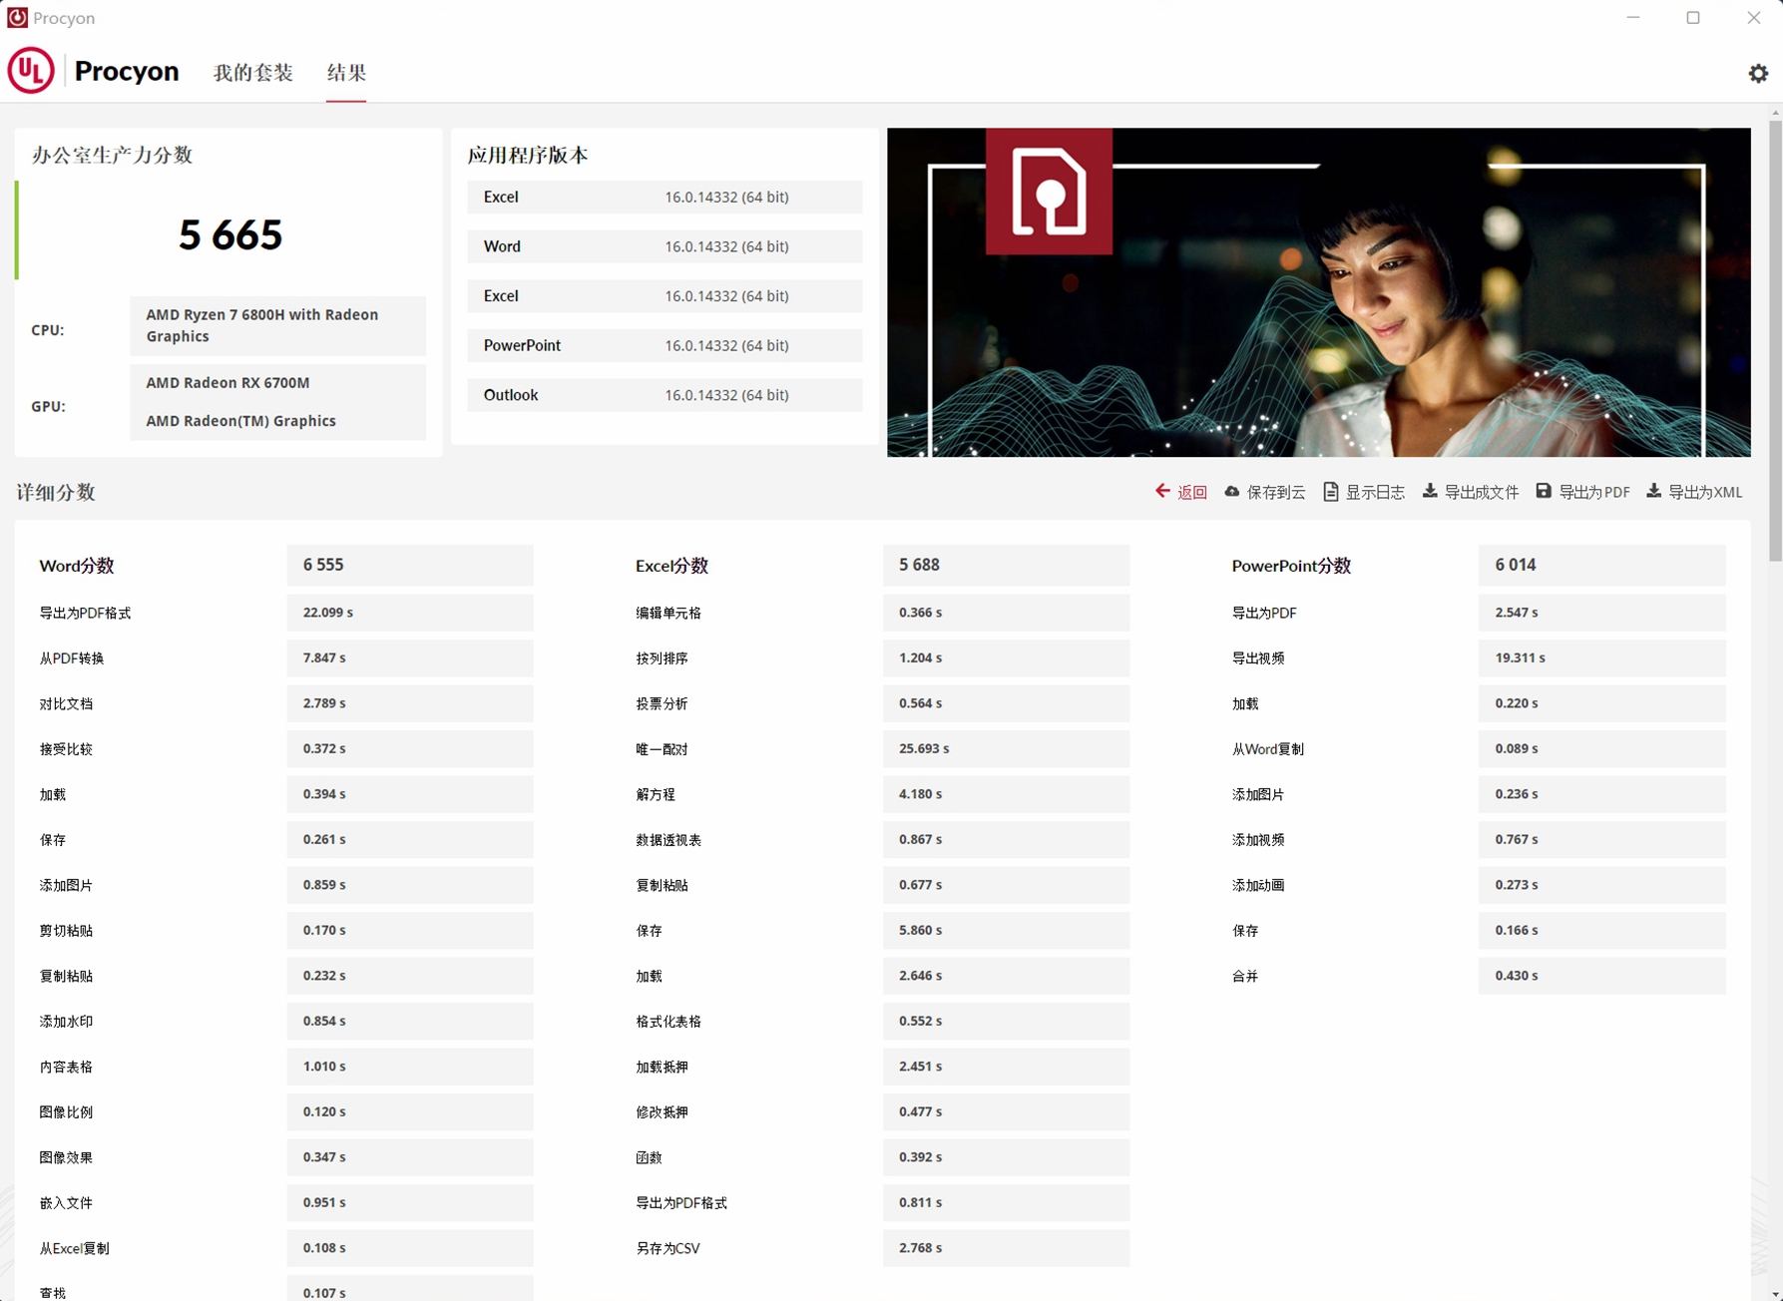The width and height of the screenshot is (1783, 1301).
Task: Switch to the 我的套装 tab
Action: (252, 72)
